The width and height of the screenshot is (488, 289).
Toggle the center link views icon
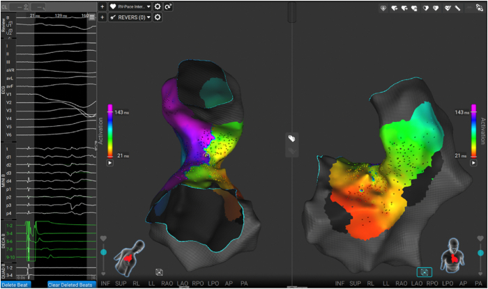[292, 139]
